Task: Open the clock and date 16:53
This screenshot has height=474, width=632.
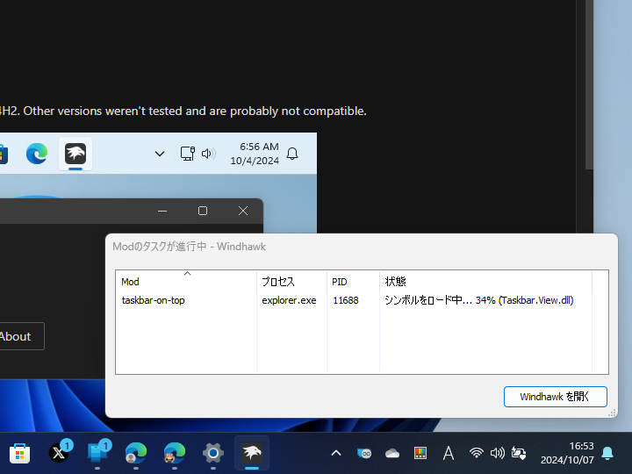Action: point(567,453)
